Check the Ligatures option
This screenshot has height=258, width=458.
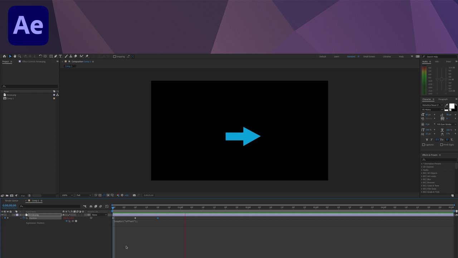423,145
